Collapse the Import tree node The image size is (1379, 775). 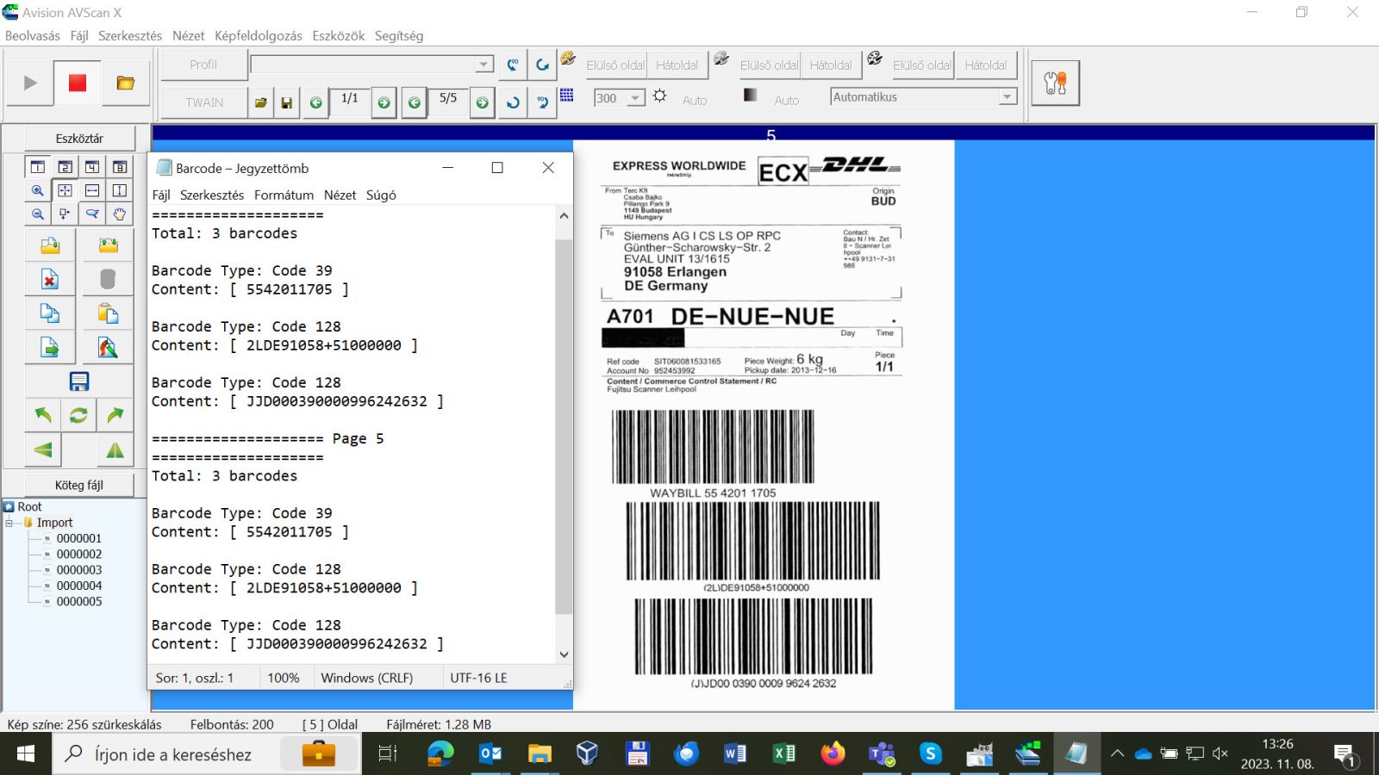[x=9, y=523]
